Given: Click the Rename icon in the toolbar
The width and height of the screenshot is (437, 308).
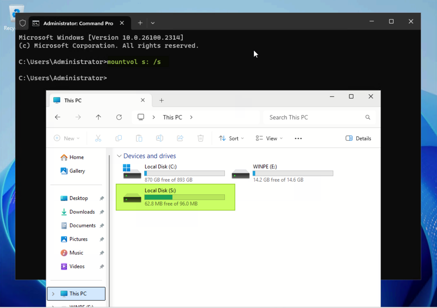Looking at the screenshot, I should pos(160,138).
